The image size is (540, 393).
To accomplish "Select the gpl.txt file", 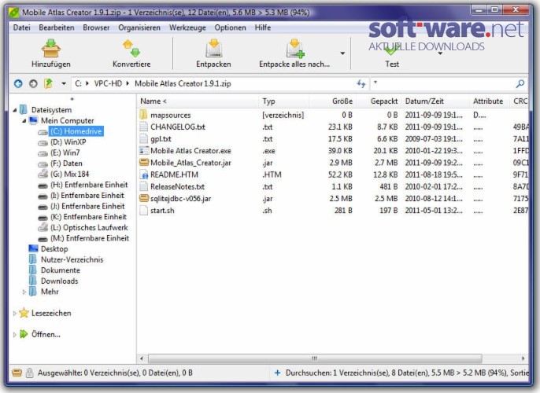I will [x=161, y=139].
